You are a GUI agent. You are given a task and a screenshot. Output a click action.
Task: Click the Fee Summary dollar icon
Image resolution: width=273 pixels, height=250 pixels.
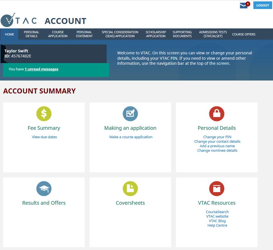pyautogui.click(x=44, y=113)
